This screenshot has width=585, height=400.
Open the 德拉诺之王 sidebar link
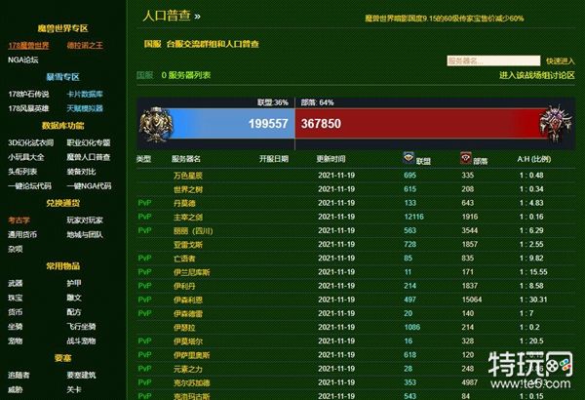[x=85, y=46]
